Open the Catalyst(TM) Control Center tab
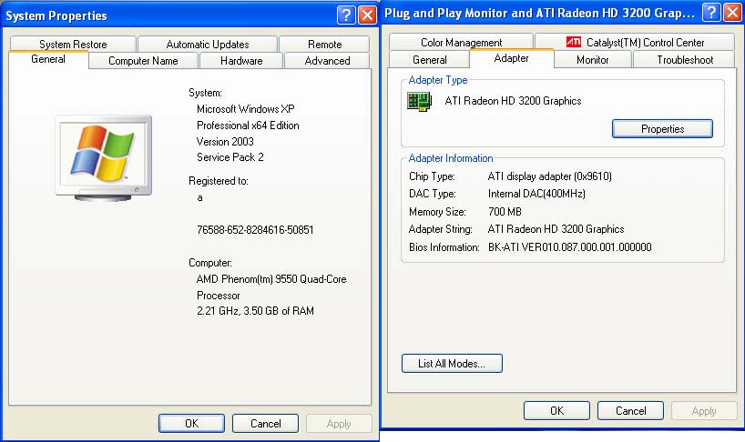The image size is (745, 442). pyautogui.click(x=635, y=42)
